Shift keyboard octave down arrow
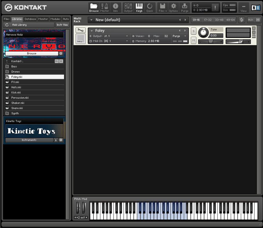Viewport: 263px width, 228px height. click(75, 218)
